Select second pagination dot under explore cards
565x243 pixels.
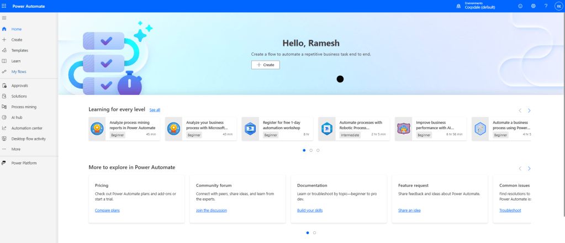[x=314, y=233]
